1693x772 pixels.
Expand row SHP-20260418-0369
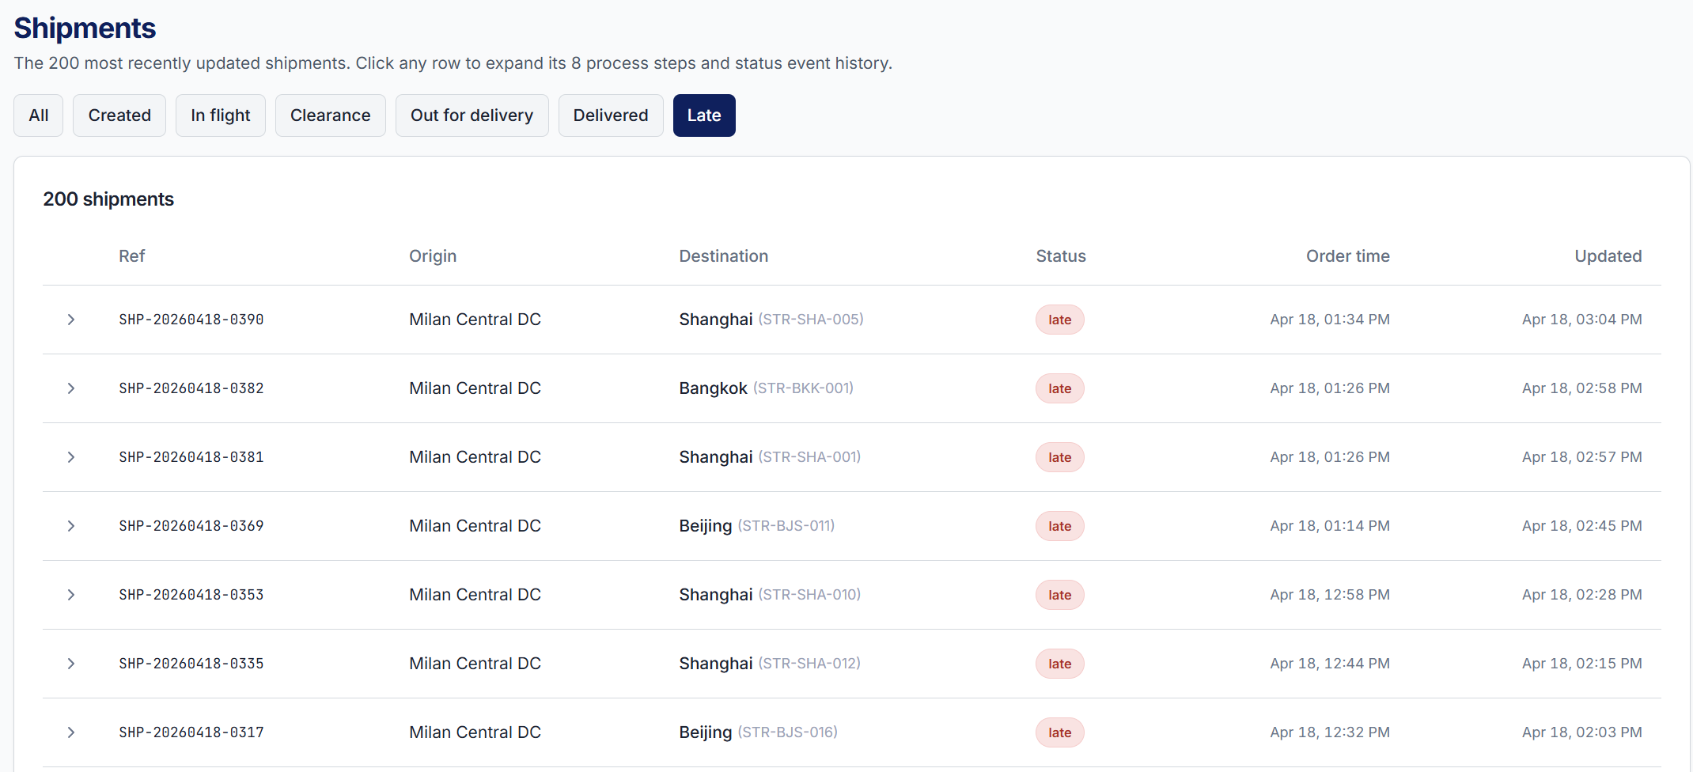[x=71, y=526]
